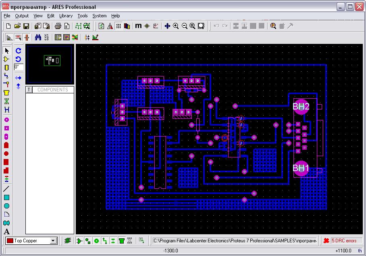This screenshot has width=366, height=256.
Task: Select the Selection Mode arrow tool
Action: pyautogui.click(x=6, y=51)
